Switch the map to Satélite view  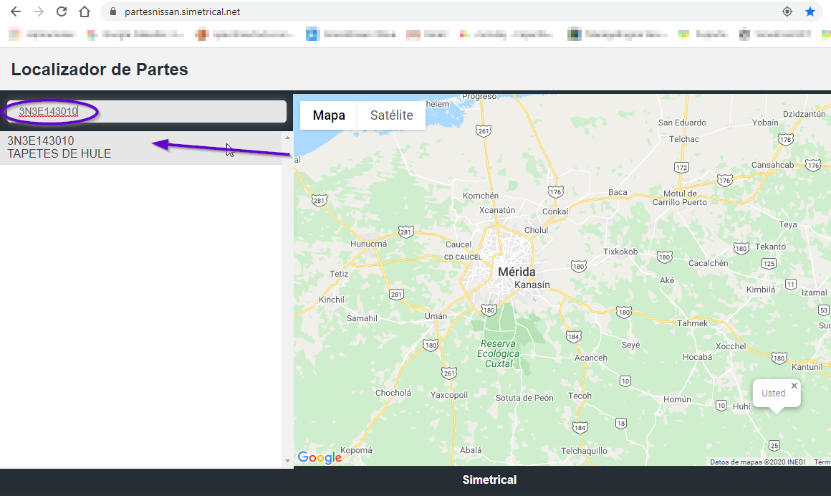tap(392, 115)
